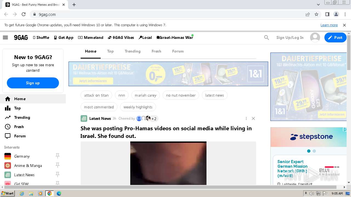This screenshot has width=351, height=197.
Task: Reload the page
Action: click(x=24, y=14)
